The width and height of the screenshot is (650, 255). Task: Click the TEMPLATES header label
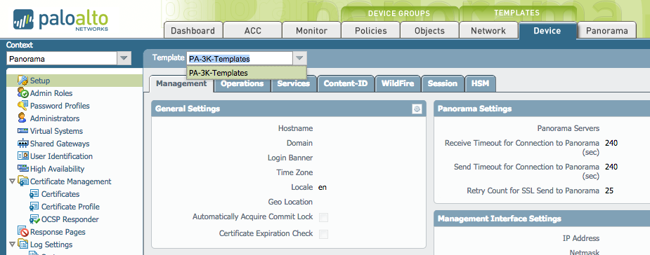click(x=516, y=13)
